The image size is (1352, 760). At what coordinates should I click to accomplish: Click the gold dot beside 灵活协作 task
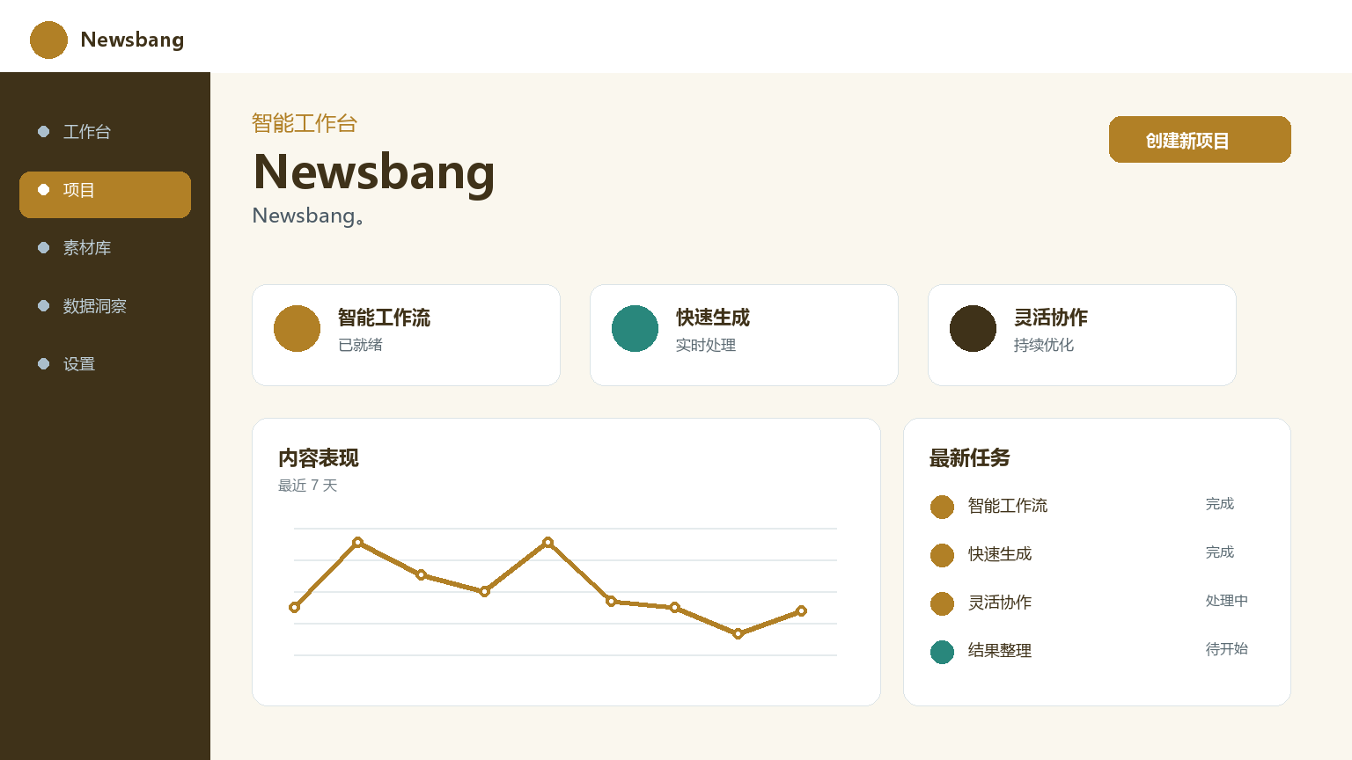coord(942,603)
